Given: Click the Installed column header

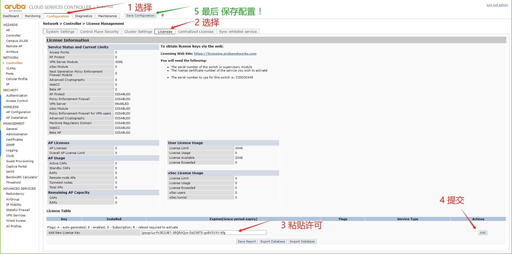Looking at the screenshot, I should click(x=114, y=219).
